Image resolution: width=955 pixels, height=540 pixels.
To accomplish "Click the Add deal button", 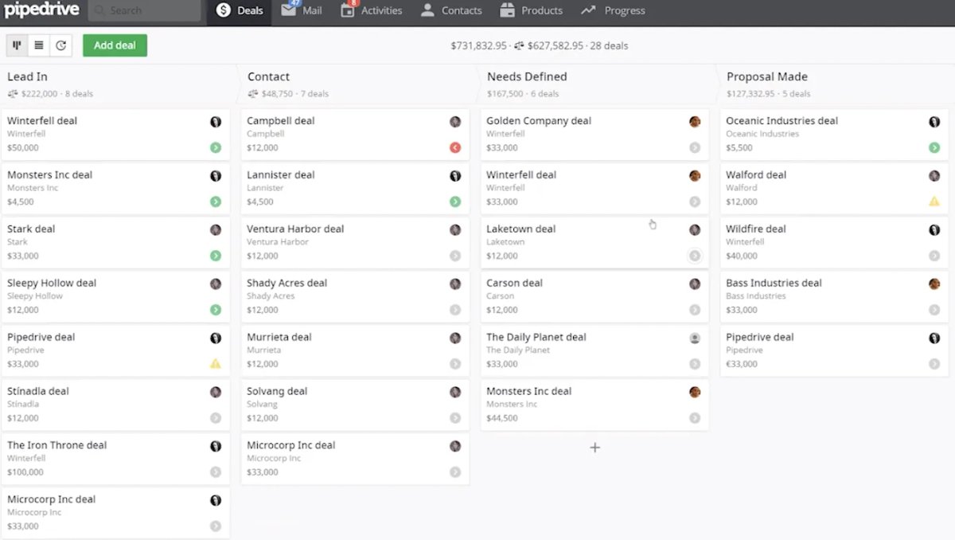I will click(x=115, y=45).
